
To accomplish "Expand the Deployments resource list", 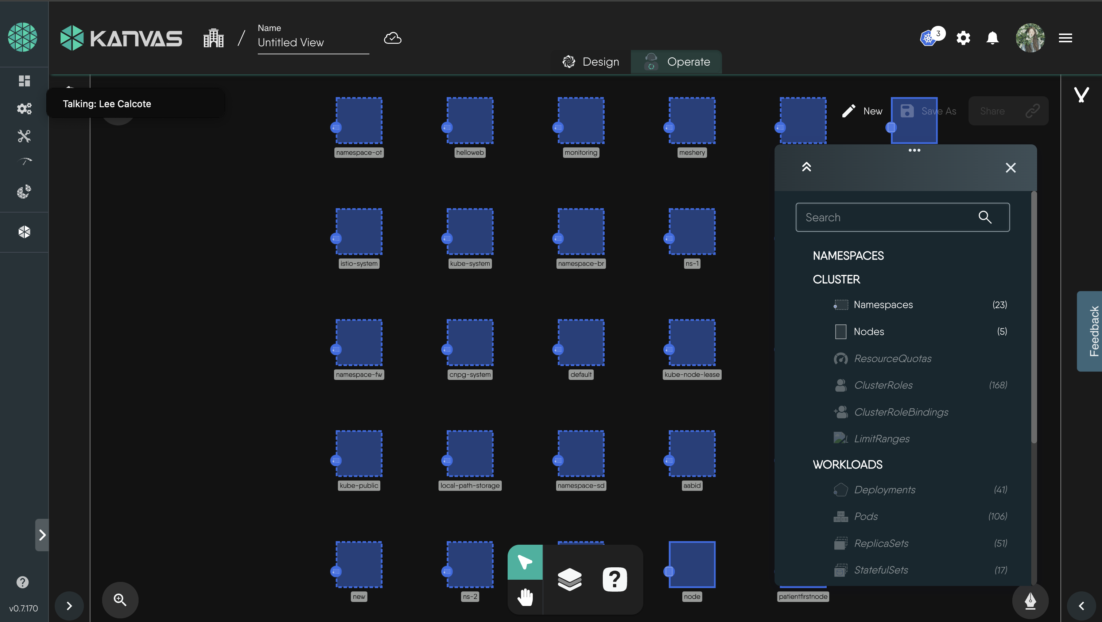I will (883, 490).
